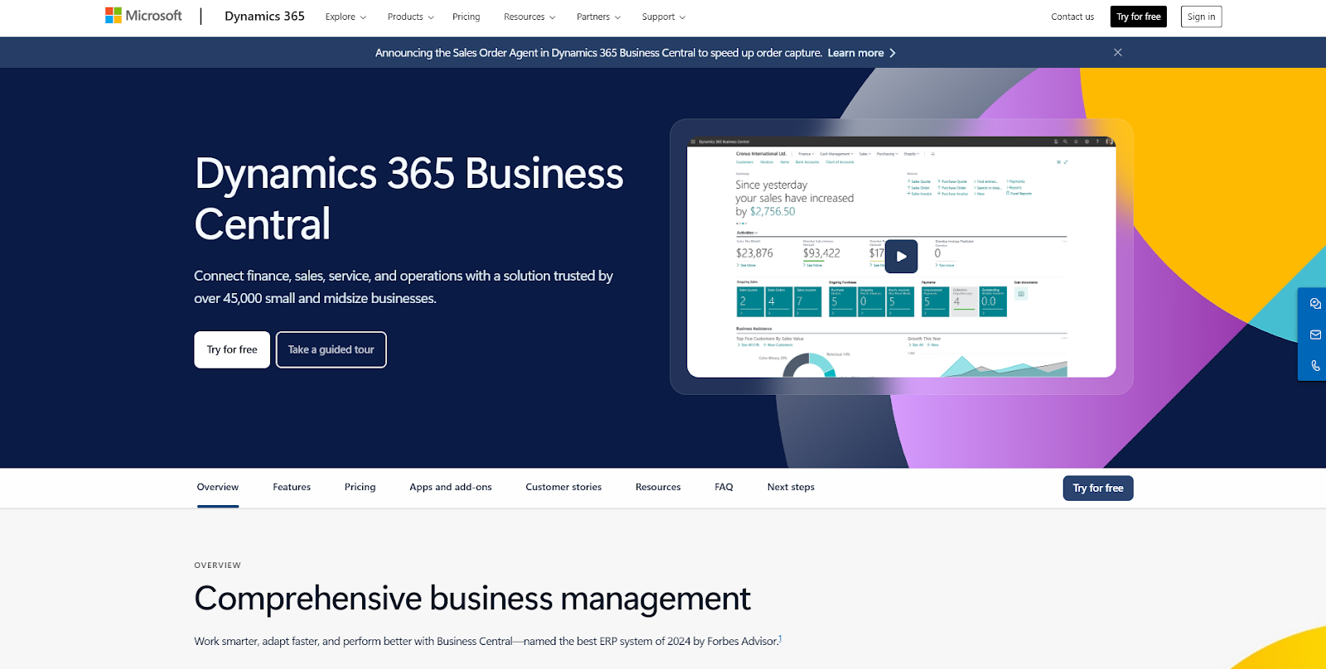1326x669 pixels.
Task: Expand the Support dropdown
Action: click(664, 17)
